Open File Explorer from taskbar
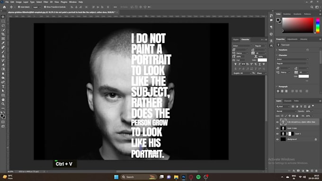 click(x=176, y=177)
